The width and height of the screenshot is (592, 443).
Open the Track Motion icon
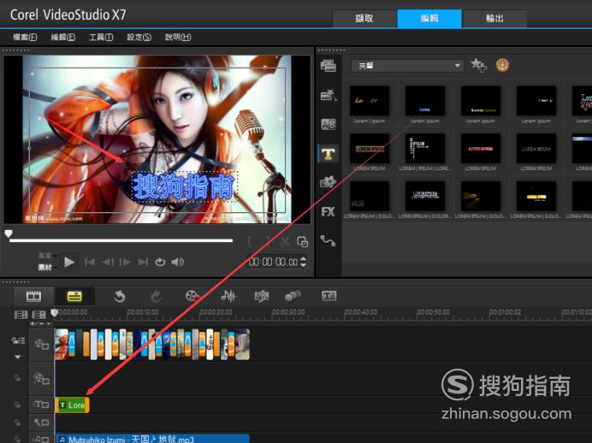pyautogui.click(x=293, y=296)
